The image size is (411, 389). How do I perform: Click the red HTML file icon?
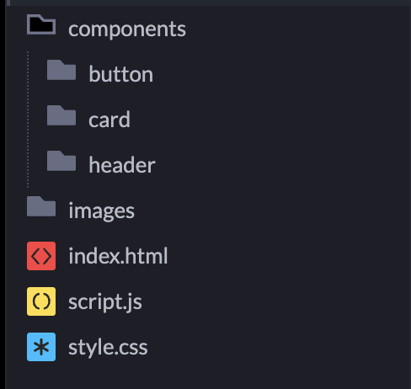[41, 256]
